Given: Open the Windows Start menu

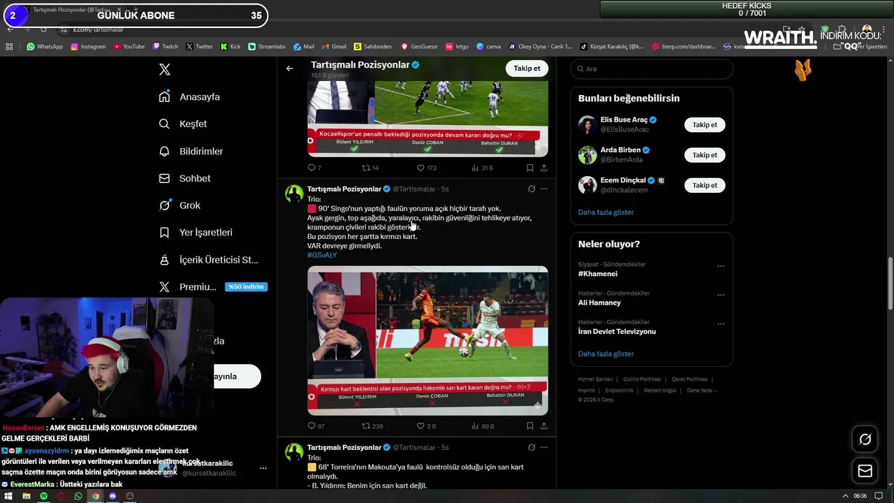Looking at the screenshot, I should tap(8, 496).
